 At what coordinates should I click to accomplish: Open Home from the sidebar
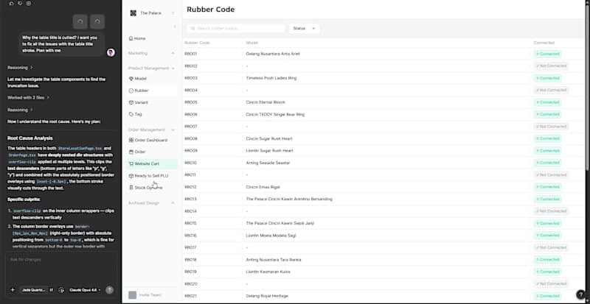[x=152, y=38]
